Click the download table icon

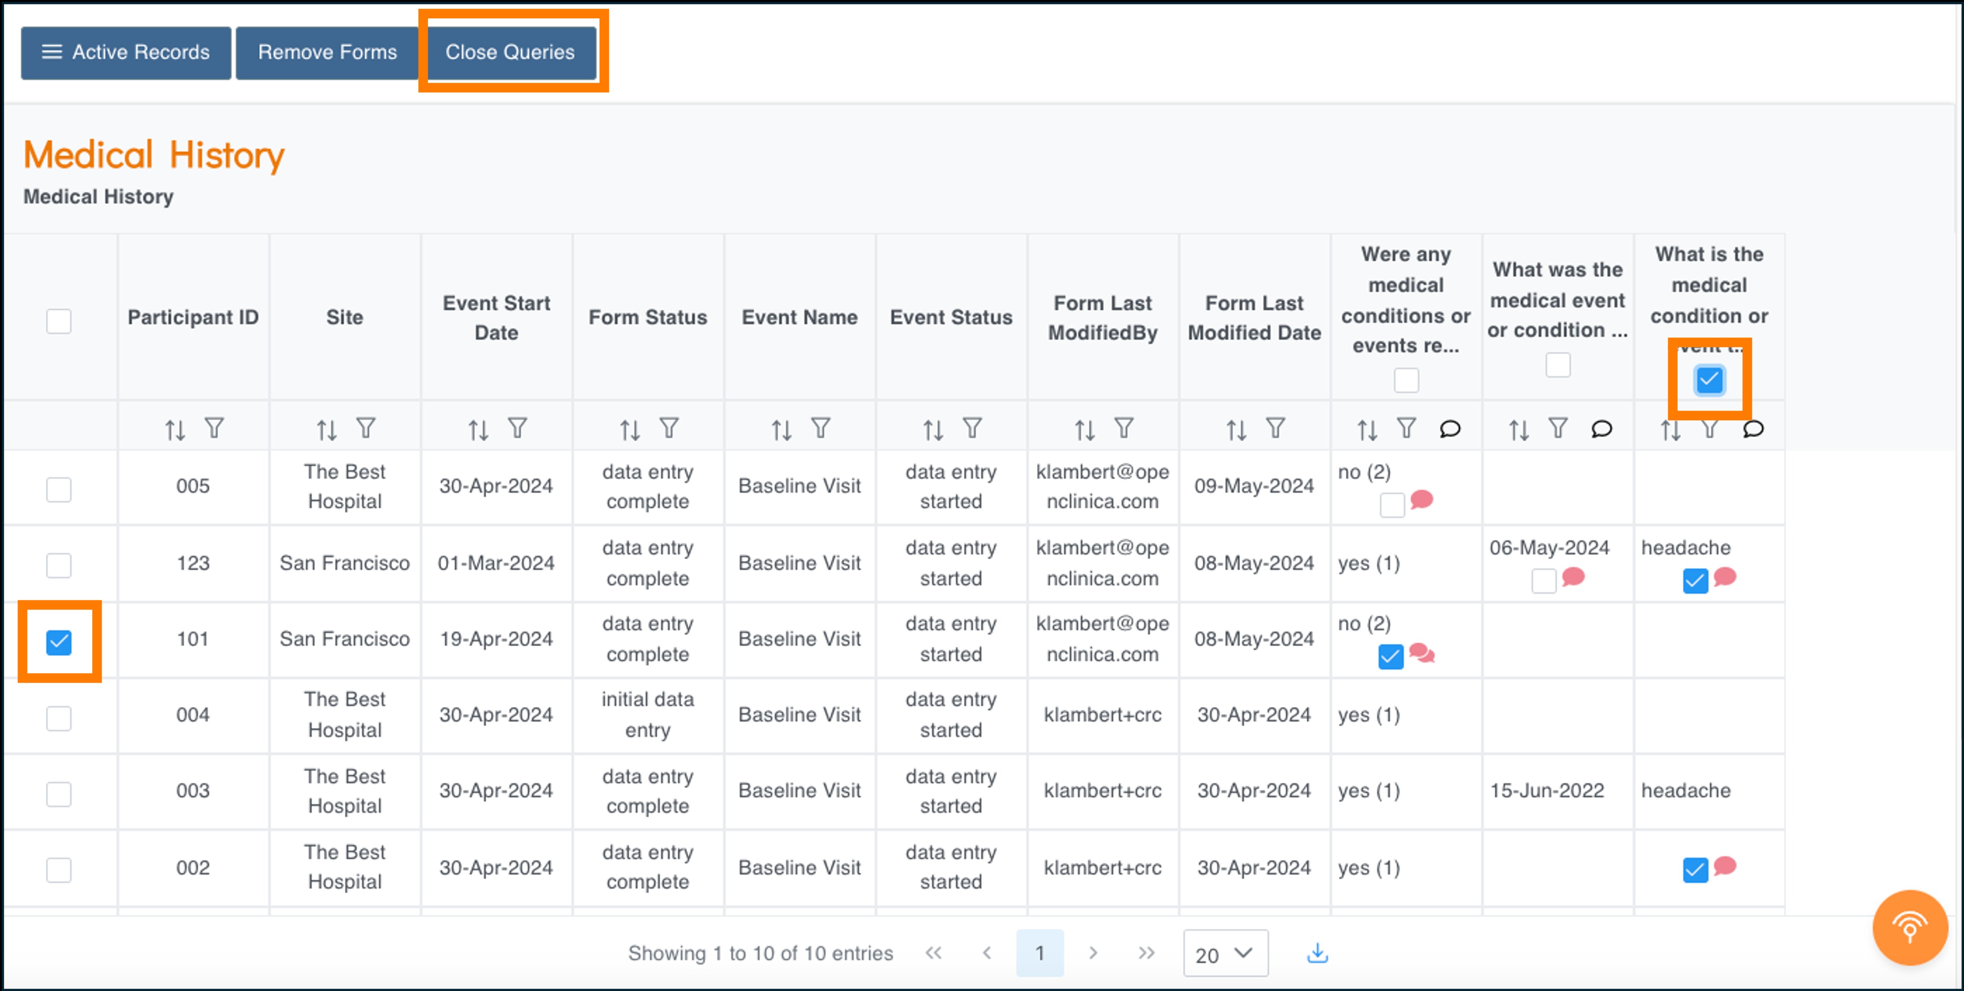point(1317,953)
